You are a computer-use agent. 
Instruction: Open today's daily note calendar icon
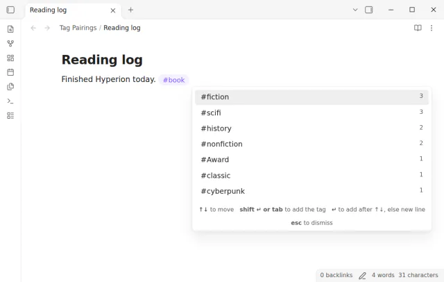pyautogui.click(x=10, y=72)
